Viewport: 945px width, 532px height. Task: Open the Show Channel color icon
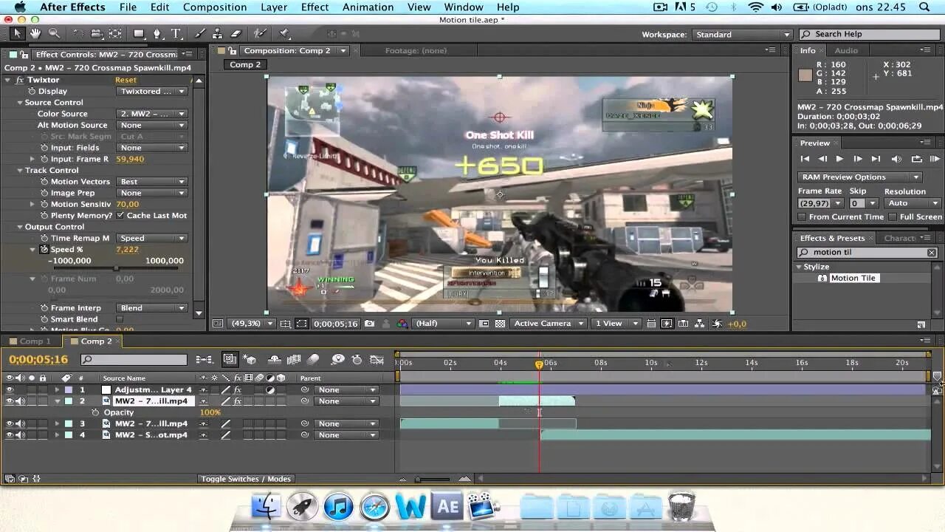click(x=402, y=324)
